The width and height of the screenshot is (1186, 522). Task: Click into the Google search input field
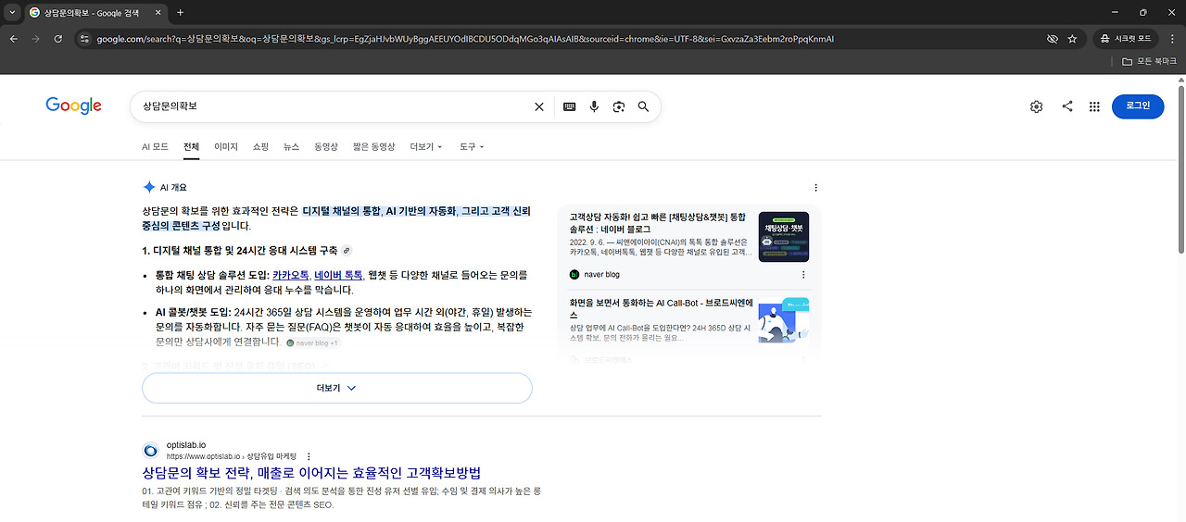334,106
